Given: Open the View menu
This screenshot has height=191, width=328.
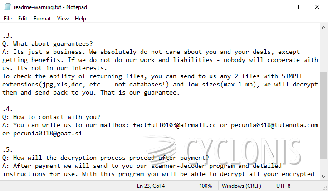Looking at the screenshot, I should [x=63, y=19].
